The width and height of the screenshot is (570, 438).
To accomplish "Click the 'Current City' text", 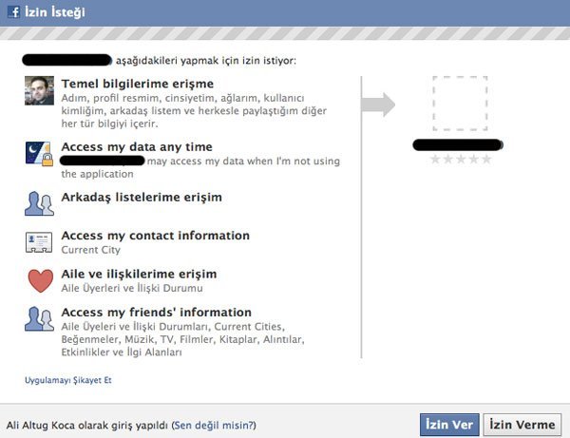I will [90, 250].
